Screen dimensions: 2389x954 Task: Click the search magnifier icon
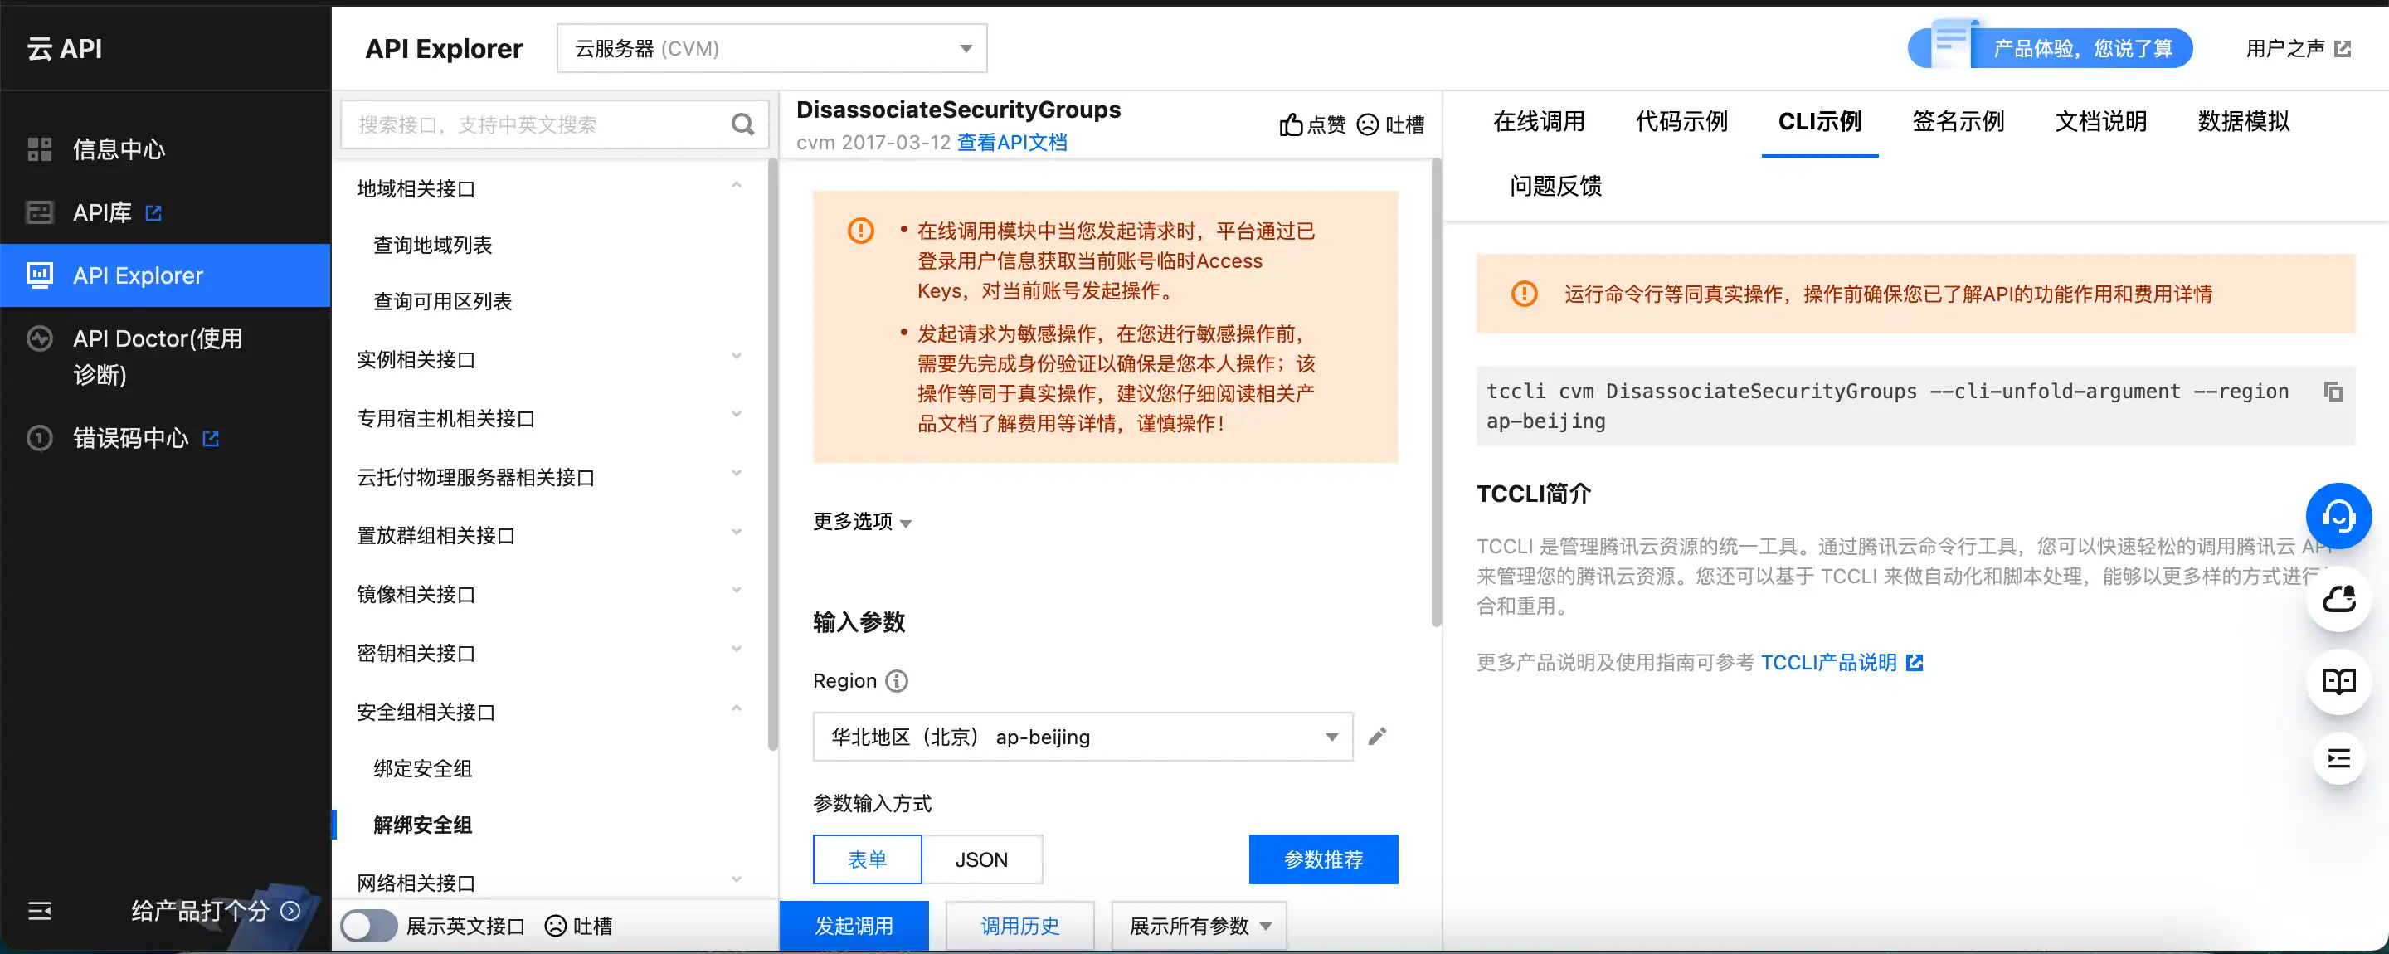(x=743, y=124)
